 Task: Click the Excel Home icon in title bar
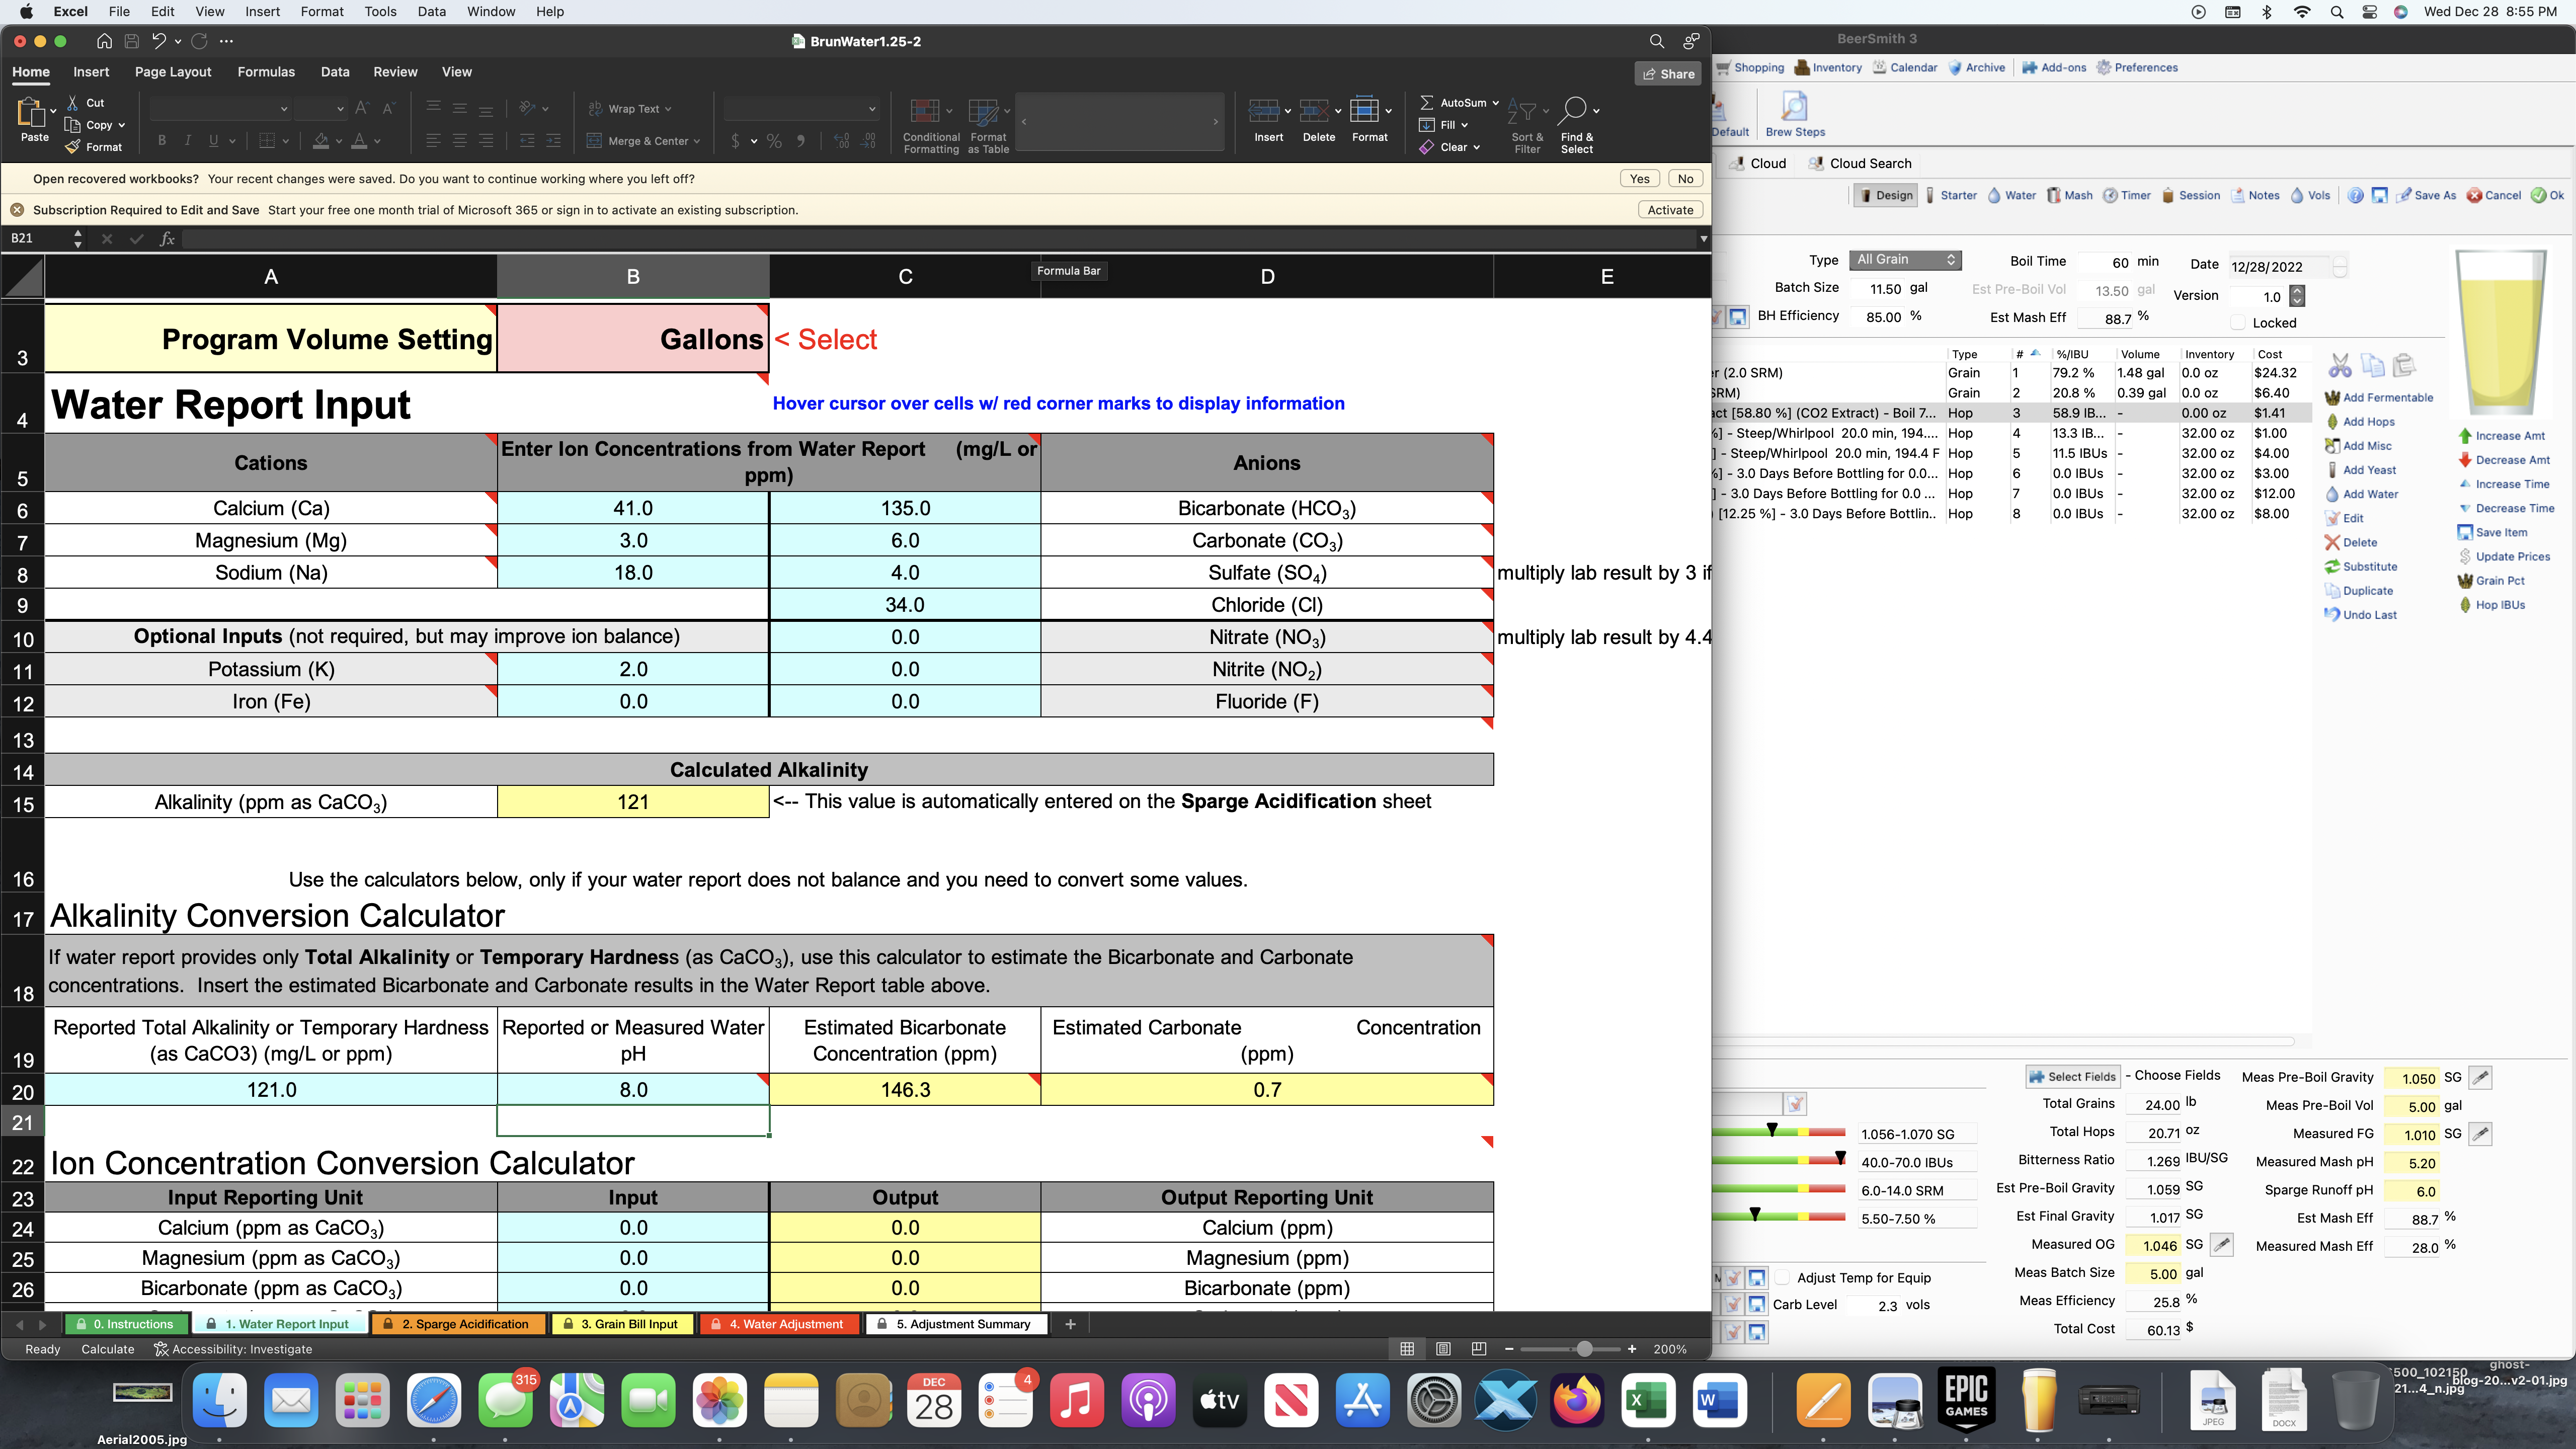[104, 41]
